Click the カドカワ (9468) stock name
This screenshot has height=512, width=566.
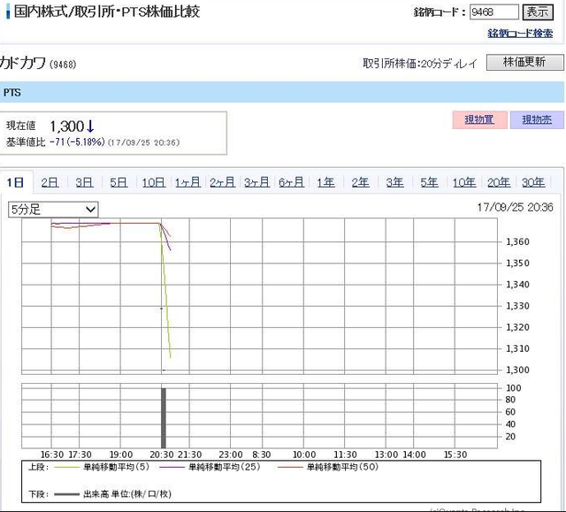click(38, 63)
